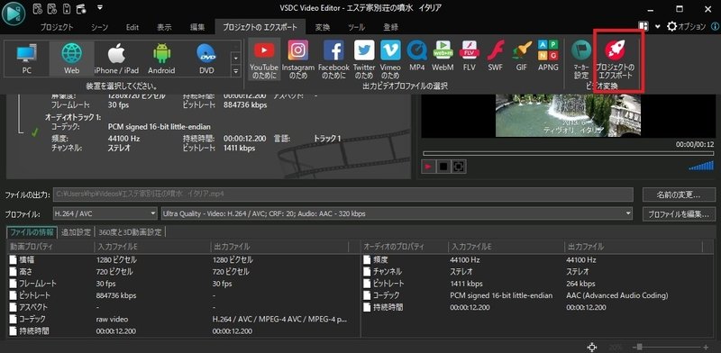The image size is (721, 353).
Task: Choose the Instagram export profile
Action: pyautogui.click(x=298, y=59)
